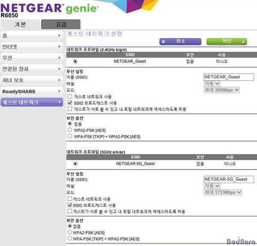Open the ReadySHARE menu item
257x246 pixels.
32,91
